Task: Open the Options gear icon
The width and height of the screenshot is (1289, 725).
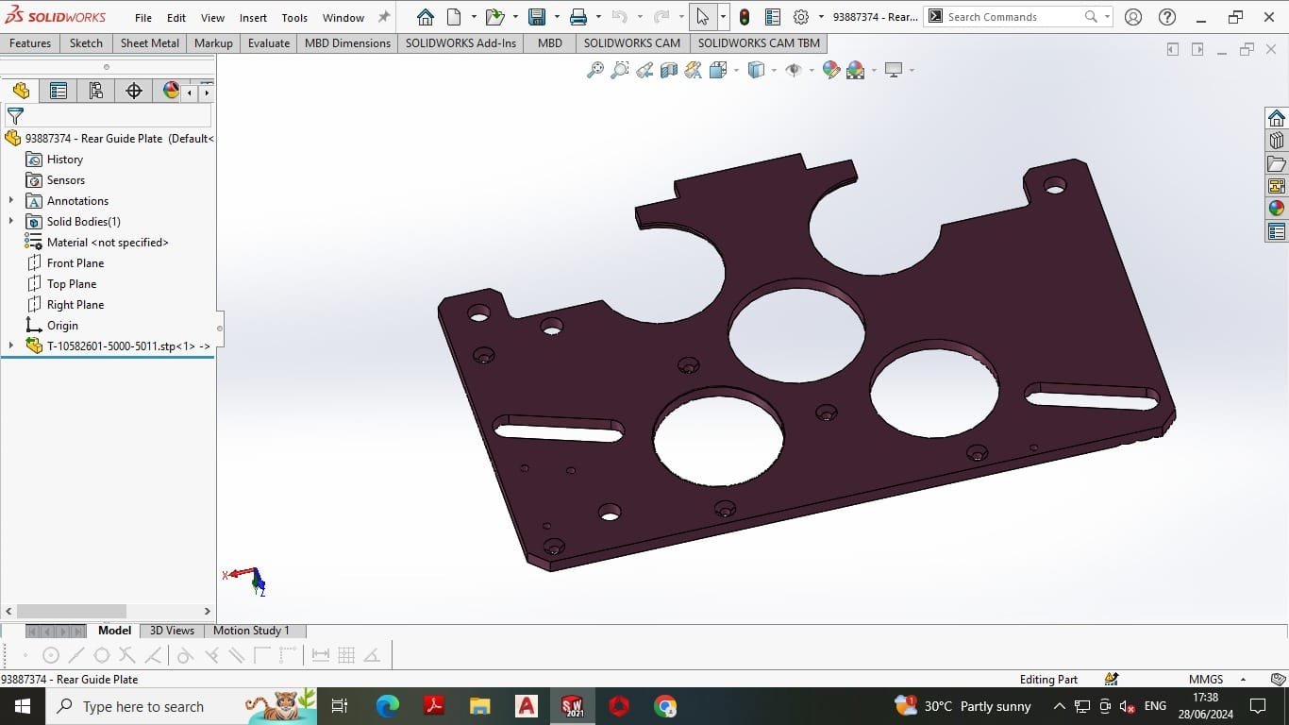Action: (x=801, y=17)
